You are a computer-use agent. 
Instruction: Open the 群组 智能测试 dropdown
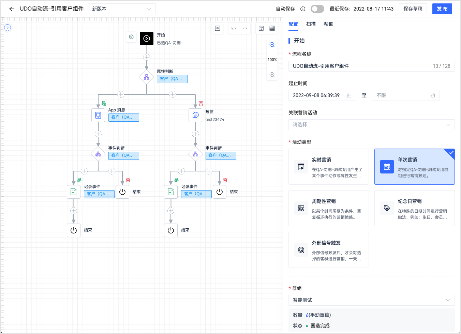click(372, 300)
